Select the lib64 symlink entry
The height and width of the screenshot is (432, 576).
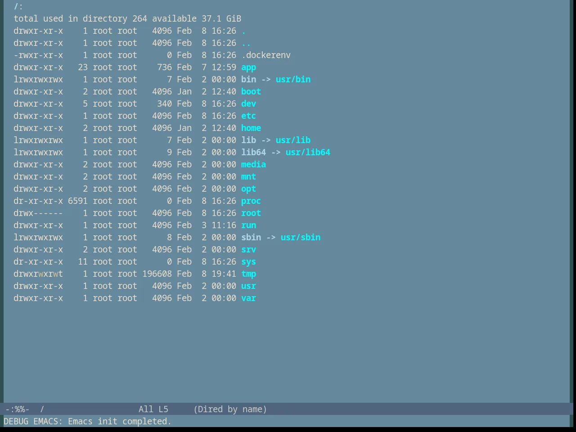(x=253, y=153)
